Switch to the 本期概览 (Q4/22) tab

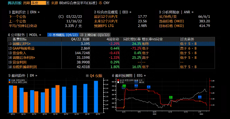[x=63, y=35]
